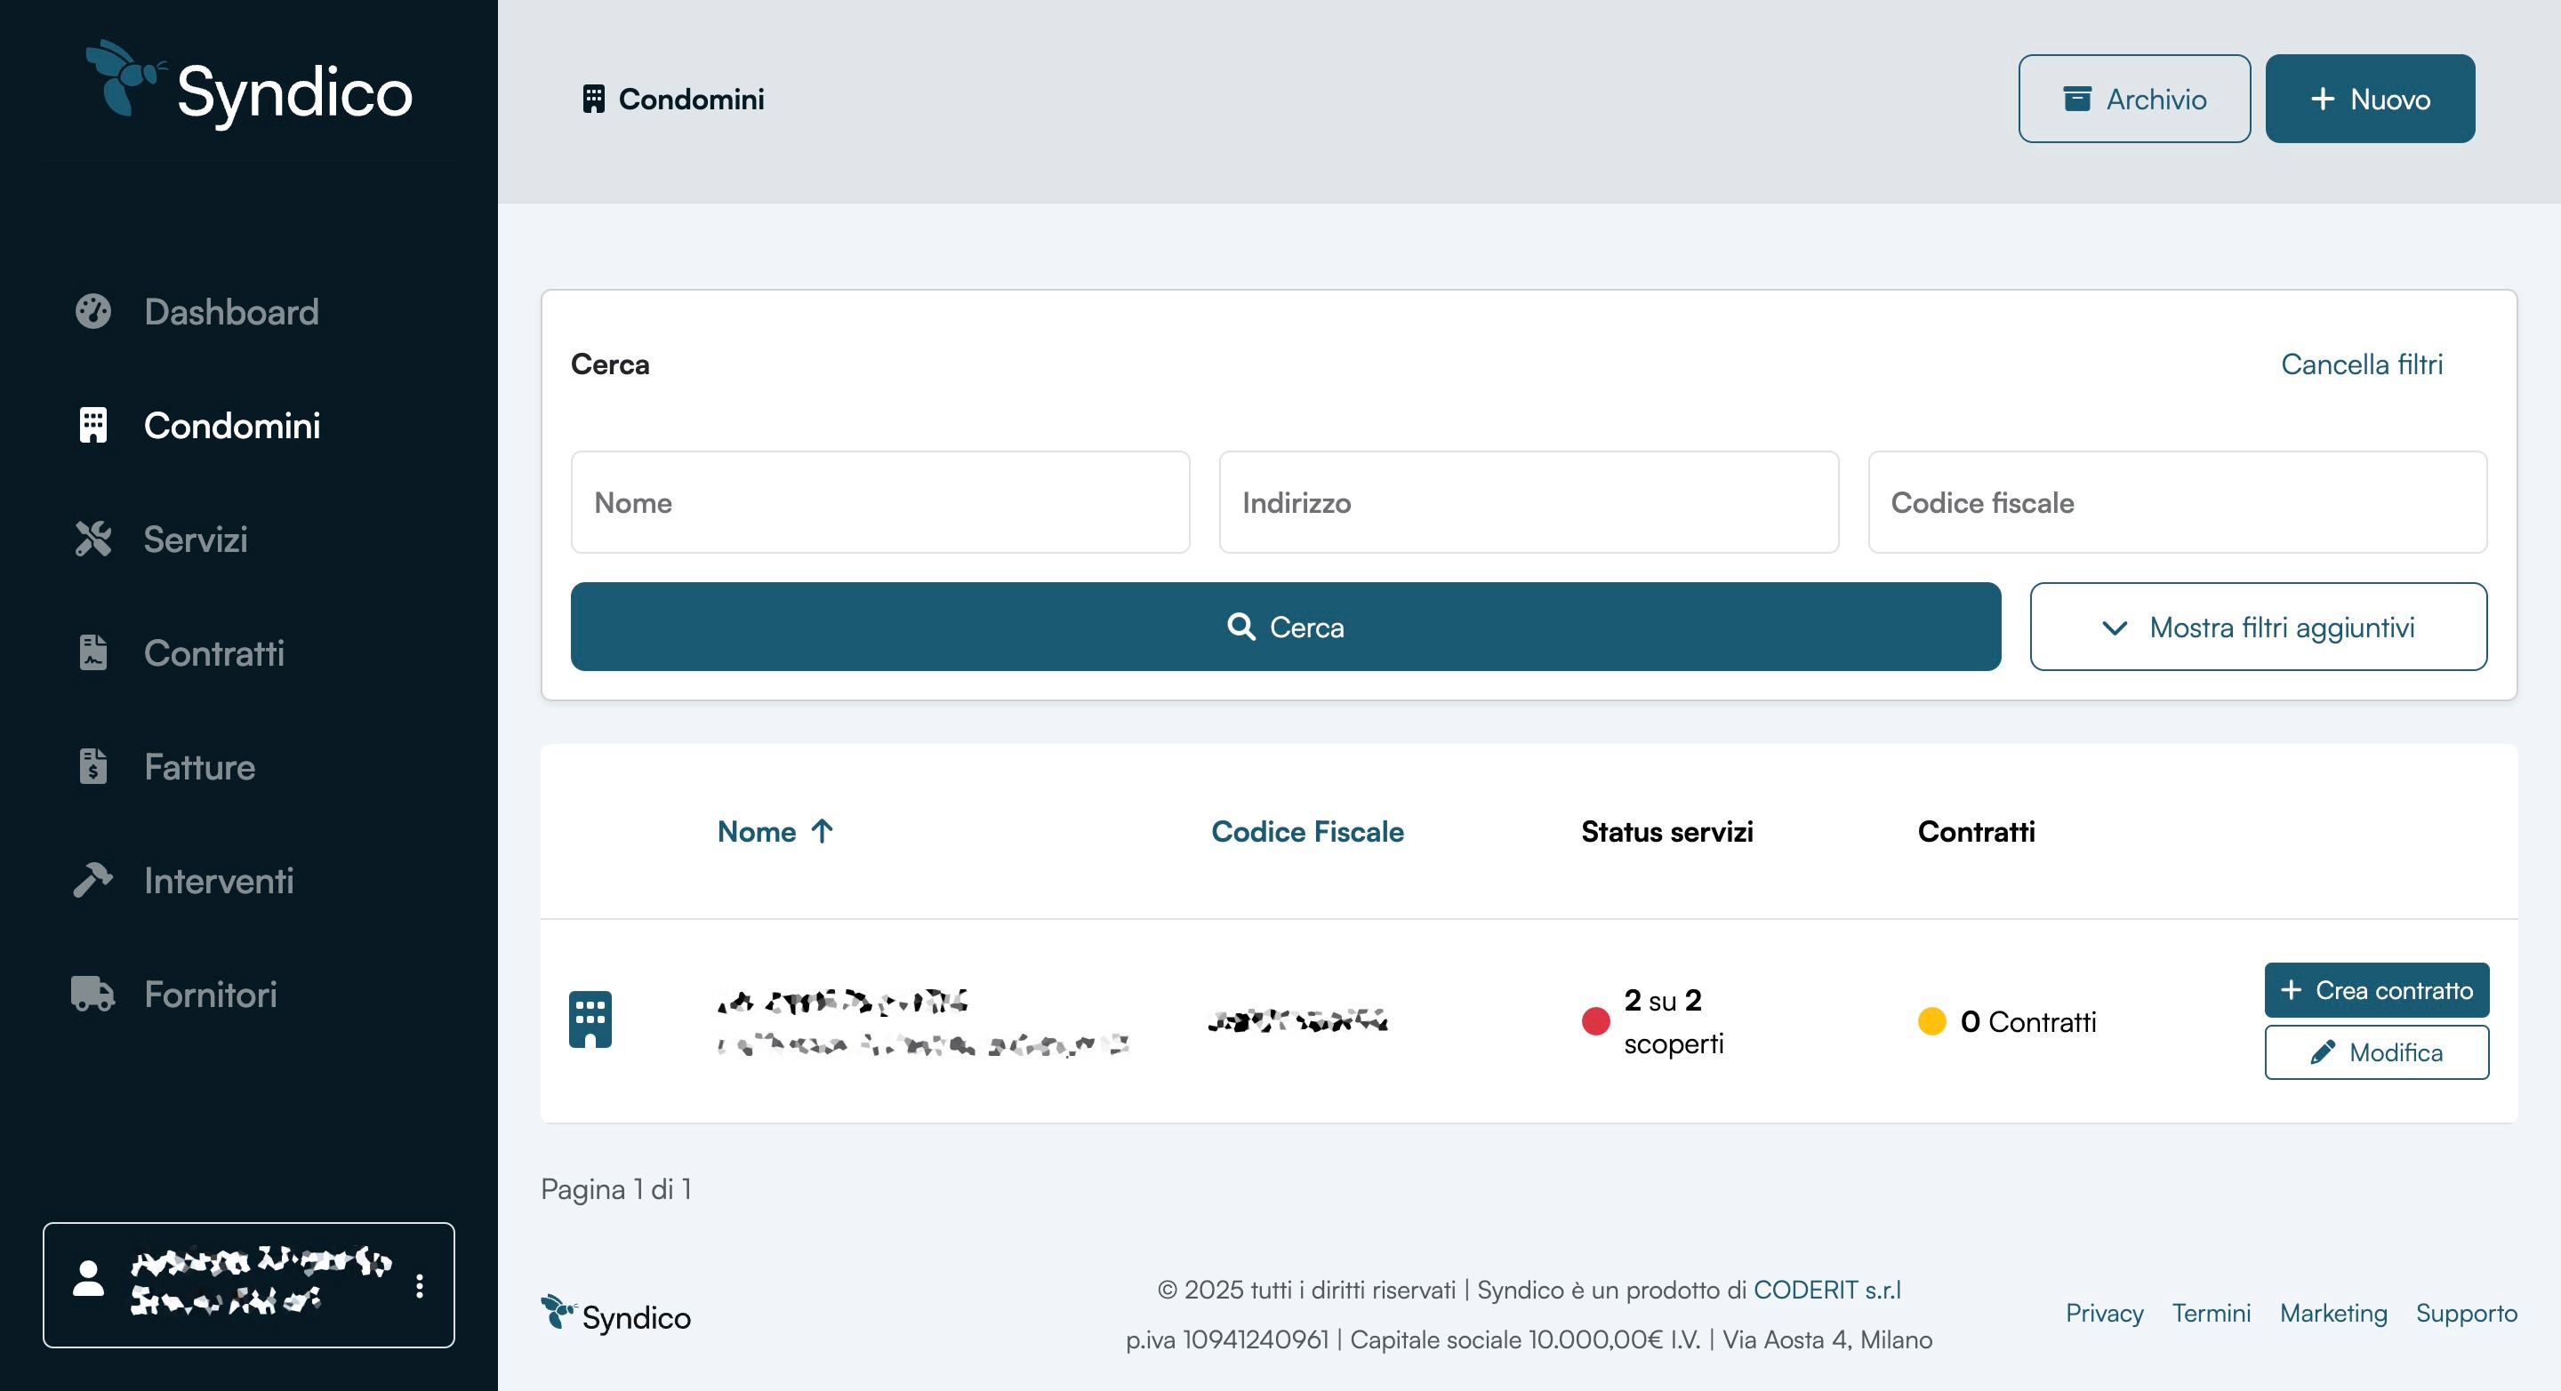This screenshot has width=2561, height=1391.
Task: Go to Condomini in sidebar menu
Action: click(x=231, y=427)
